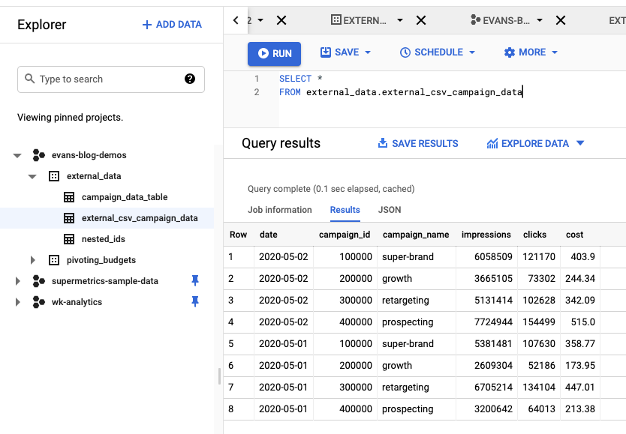The height and width of the screenshot is (434, 626).
Task: Expand the supermetrics-sample-data project tree
Action: (17, 281)
